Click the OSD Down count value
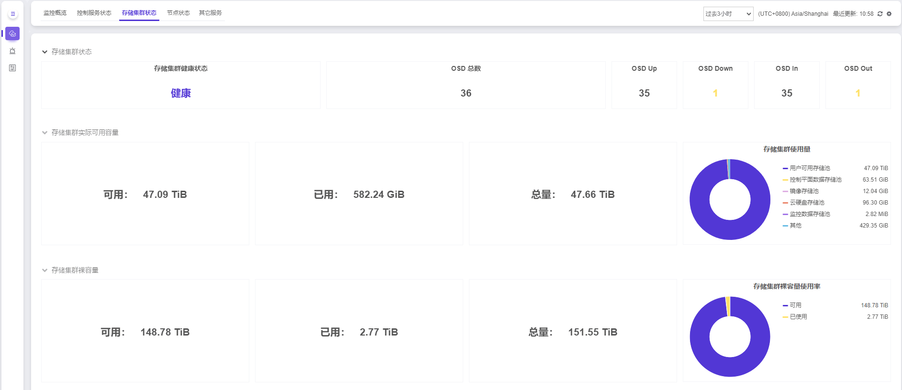 715,93
